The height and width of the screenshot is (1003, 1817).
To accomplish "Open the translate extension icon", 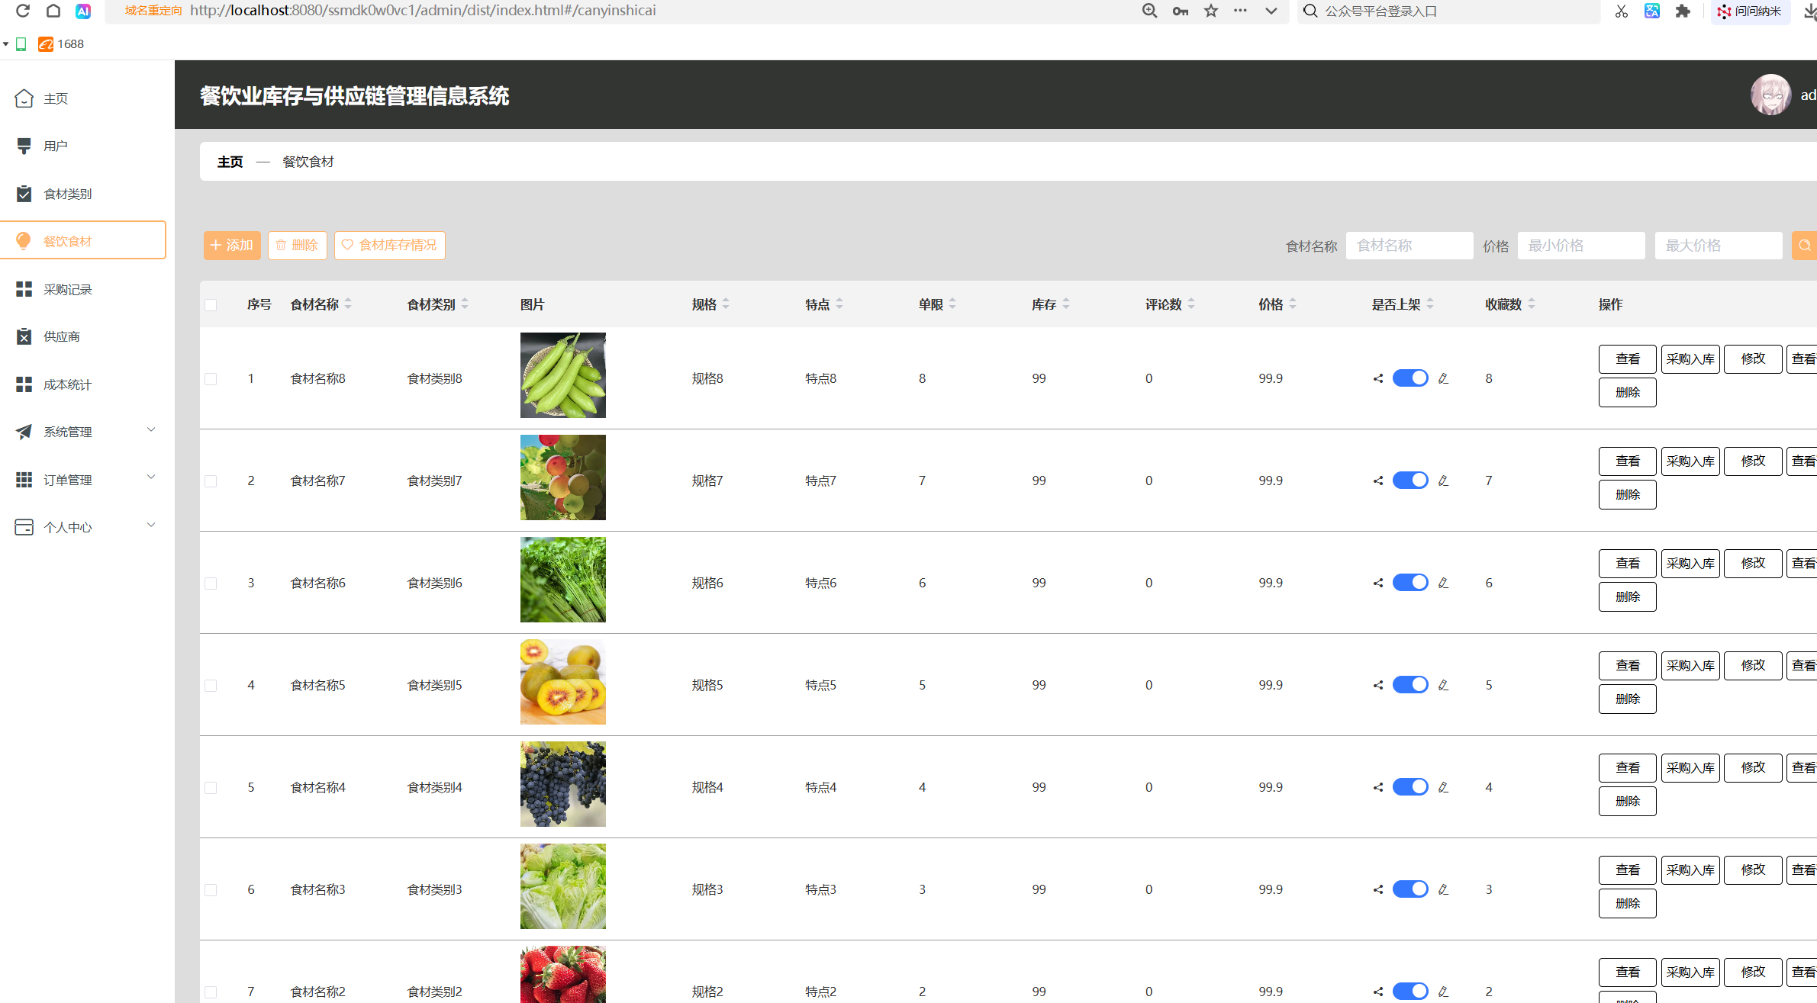I will 1652,11.
